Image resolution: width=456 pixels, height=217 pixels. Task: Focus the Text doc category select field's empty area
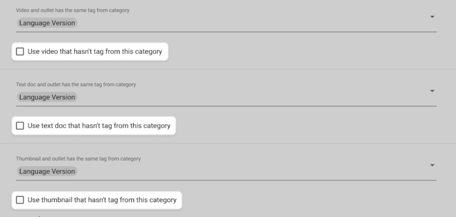point(253,97)
